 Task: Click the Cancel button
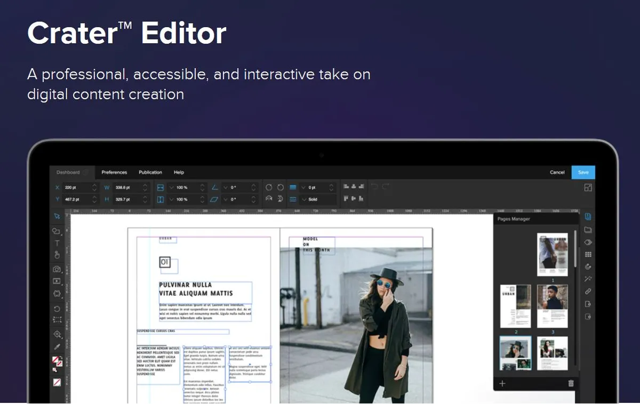(x=557, y=172)
